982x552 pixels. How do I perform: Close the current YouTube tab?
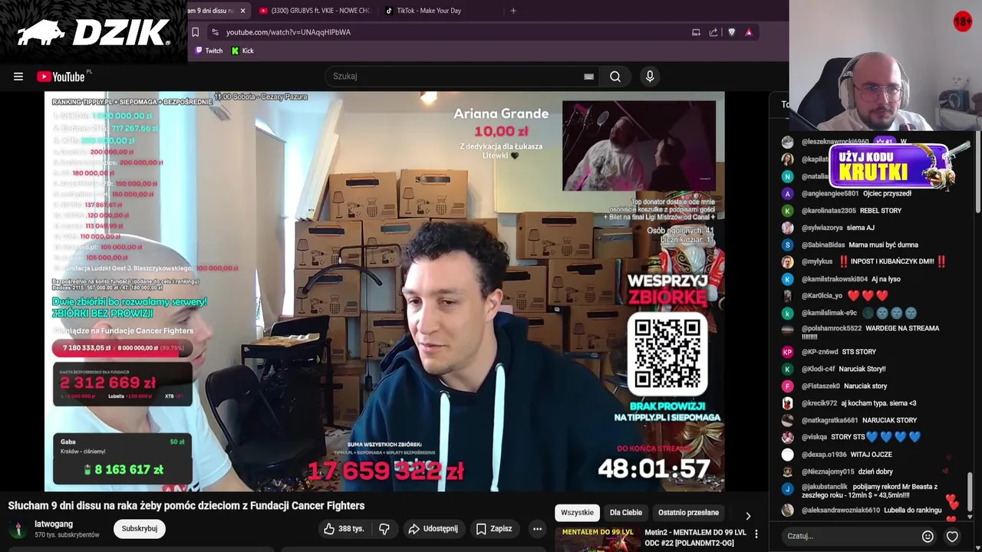click(x=242, y=11)
